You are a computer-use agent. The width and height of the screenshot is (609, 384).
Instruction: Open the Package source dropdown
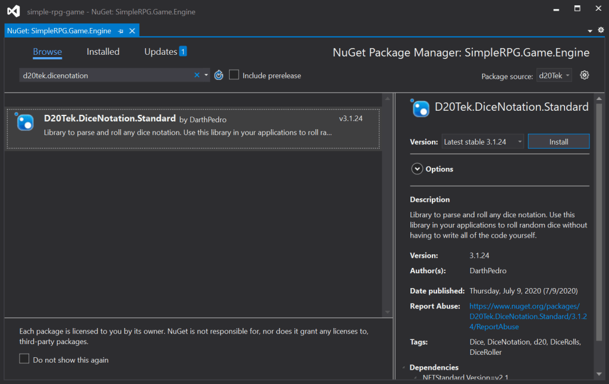(x=554, y=76)
